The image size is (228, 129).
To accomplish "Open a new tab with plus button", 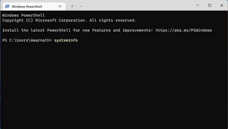I will [72, 6].
